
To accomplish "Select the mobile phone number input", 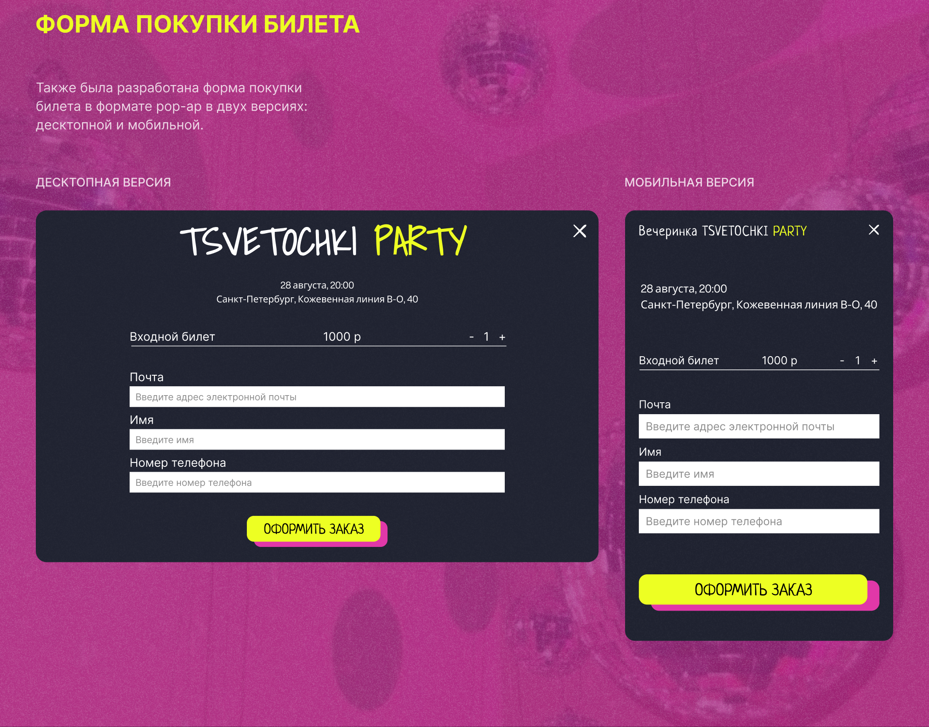I will pyautogui.click(x=759, y=521).
